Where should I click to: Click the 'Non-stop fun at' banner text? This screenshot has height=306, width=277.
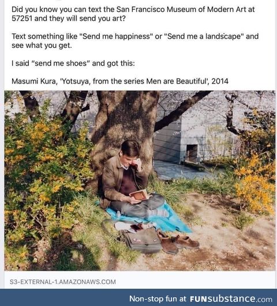158,299
